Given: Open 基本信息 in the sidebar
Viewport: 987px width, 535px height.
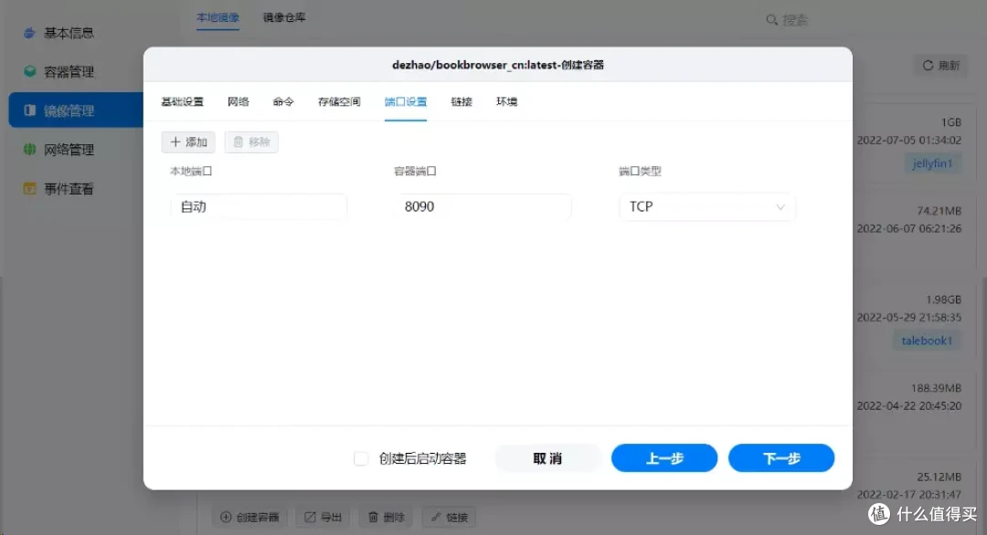Looking at the screenshot, I should tap(69, 33).
